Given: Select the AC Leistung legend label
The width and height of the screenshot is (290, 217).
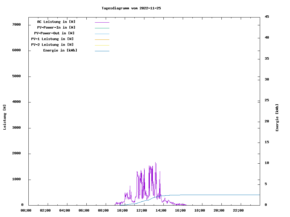Looking at the screenshot, I should click(56, 22).
